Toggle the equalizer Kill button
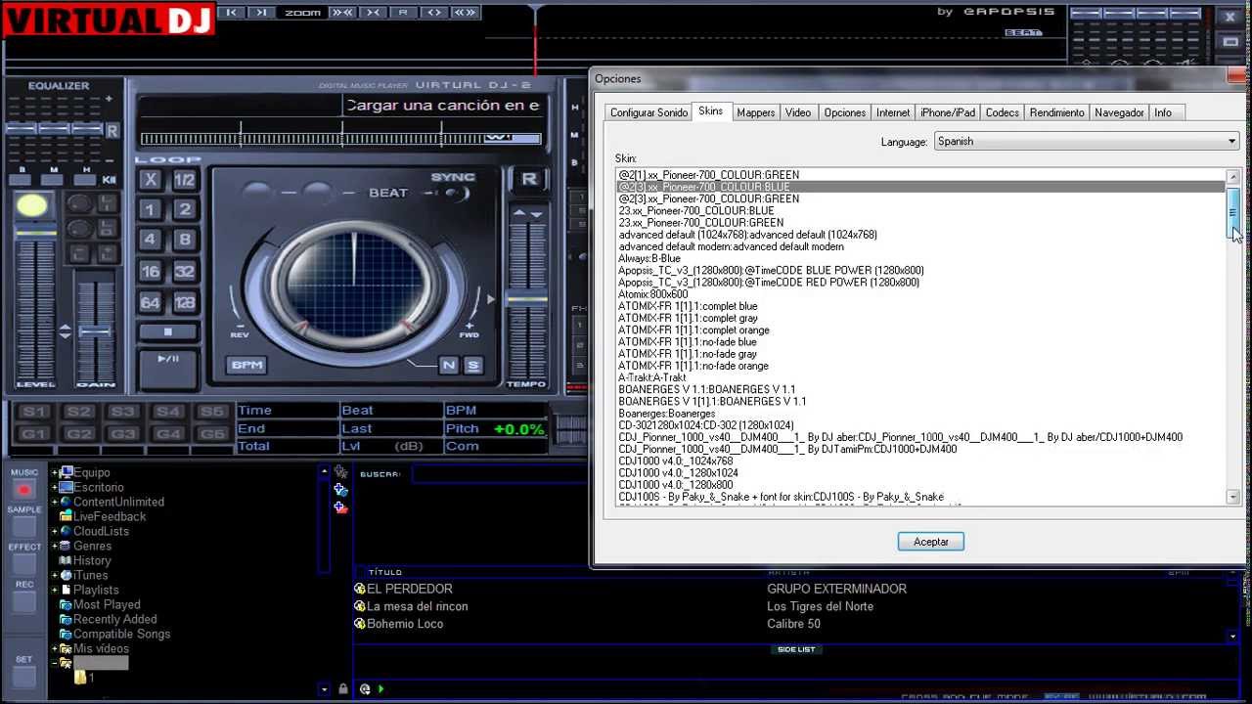The width and height of the screenshot is (1252, 704). point(110,180)
